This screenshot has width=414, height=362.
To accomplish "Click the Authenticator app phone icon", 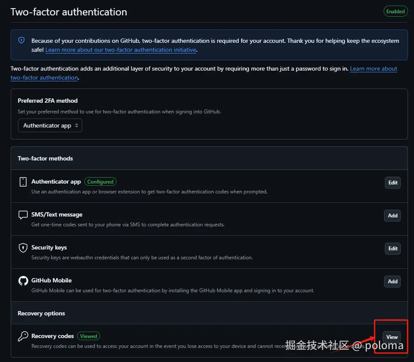I will pyautogui.click(x=23, y=182).
